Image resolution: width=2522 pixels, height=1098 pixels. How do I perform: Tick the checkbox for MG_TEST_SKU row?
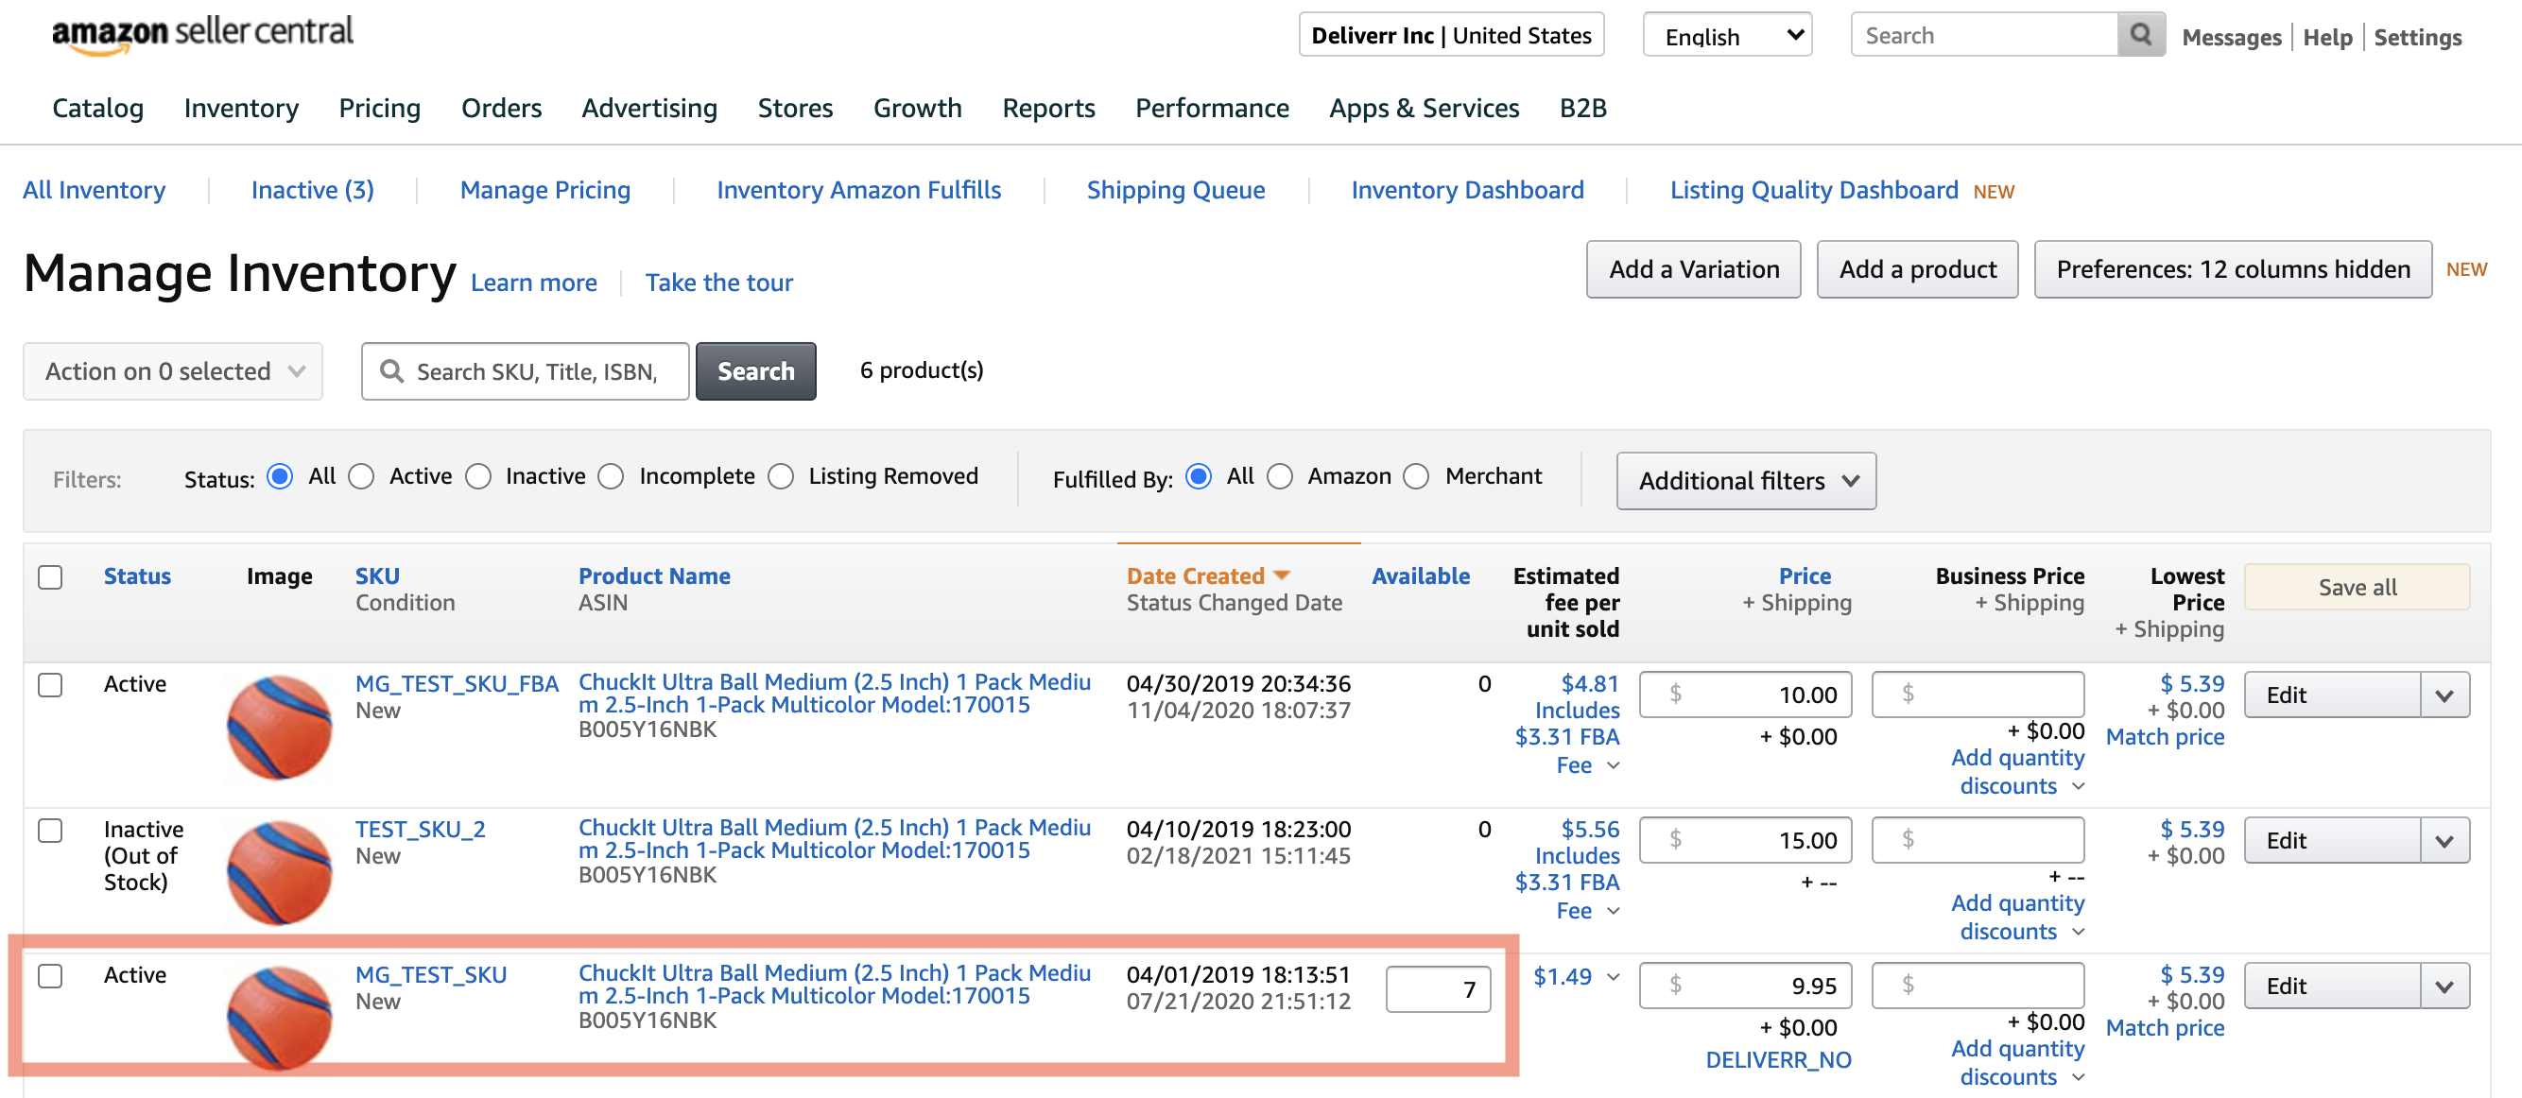[x=50, y=976]
